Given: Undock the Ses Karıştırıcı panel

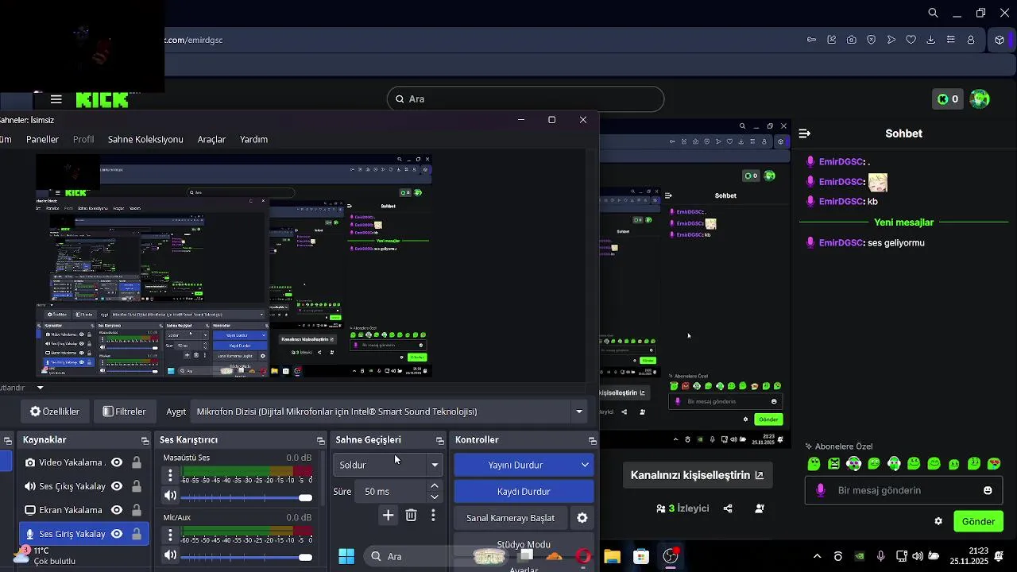Looking at the screenshot, I should pyautogui.click(x=321, y=440).
